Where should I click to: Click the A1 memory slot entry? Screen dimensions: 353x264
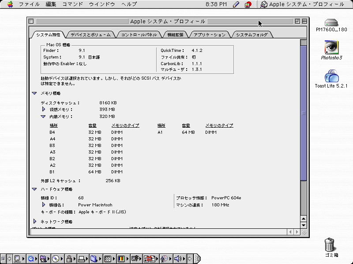187,132
